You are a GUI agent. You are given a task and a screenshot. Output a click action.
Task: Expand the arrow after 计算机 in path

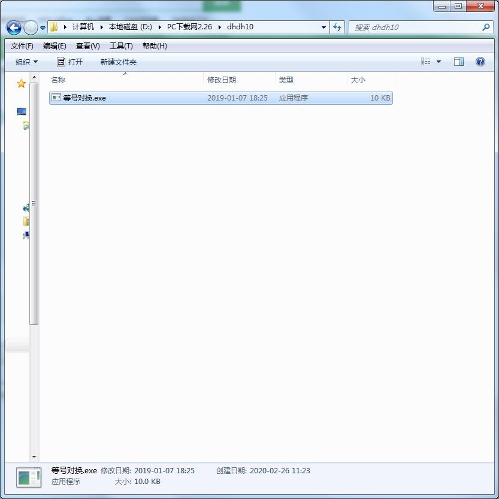pos(102,27)
